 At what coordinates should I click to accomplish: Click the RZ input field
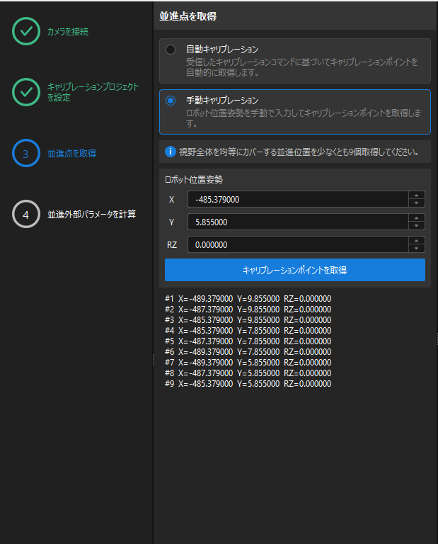[x=298, y=244]
